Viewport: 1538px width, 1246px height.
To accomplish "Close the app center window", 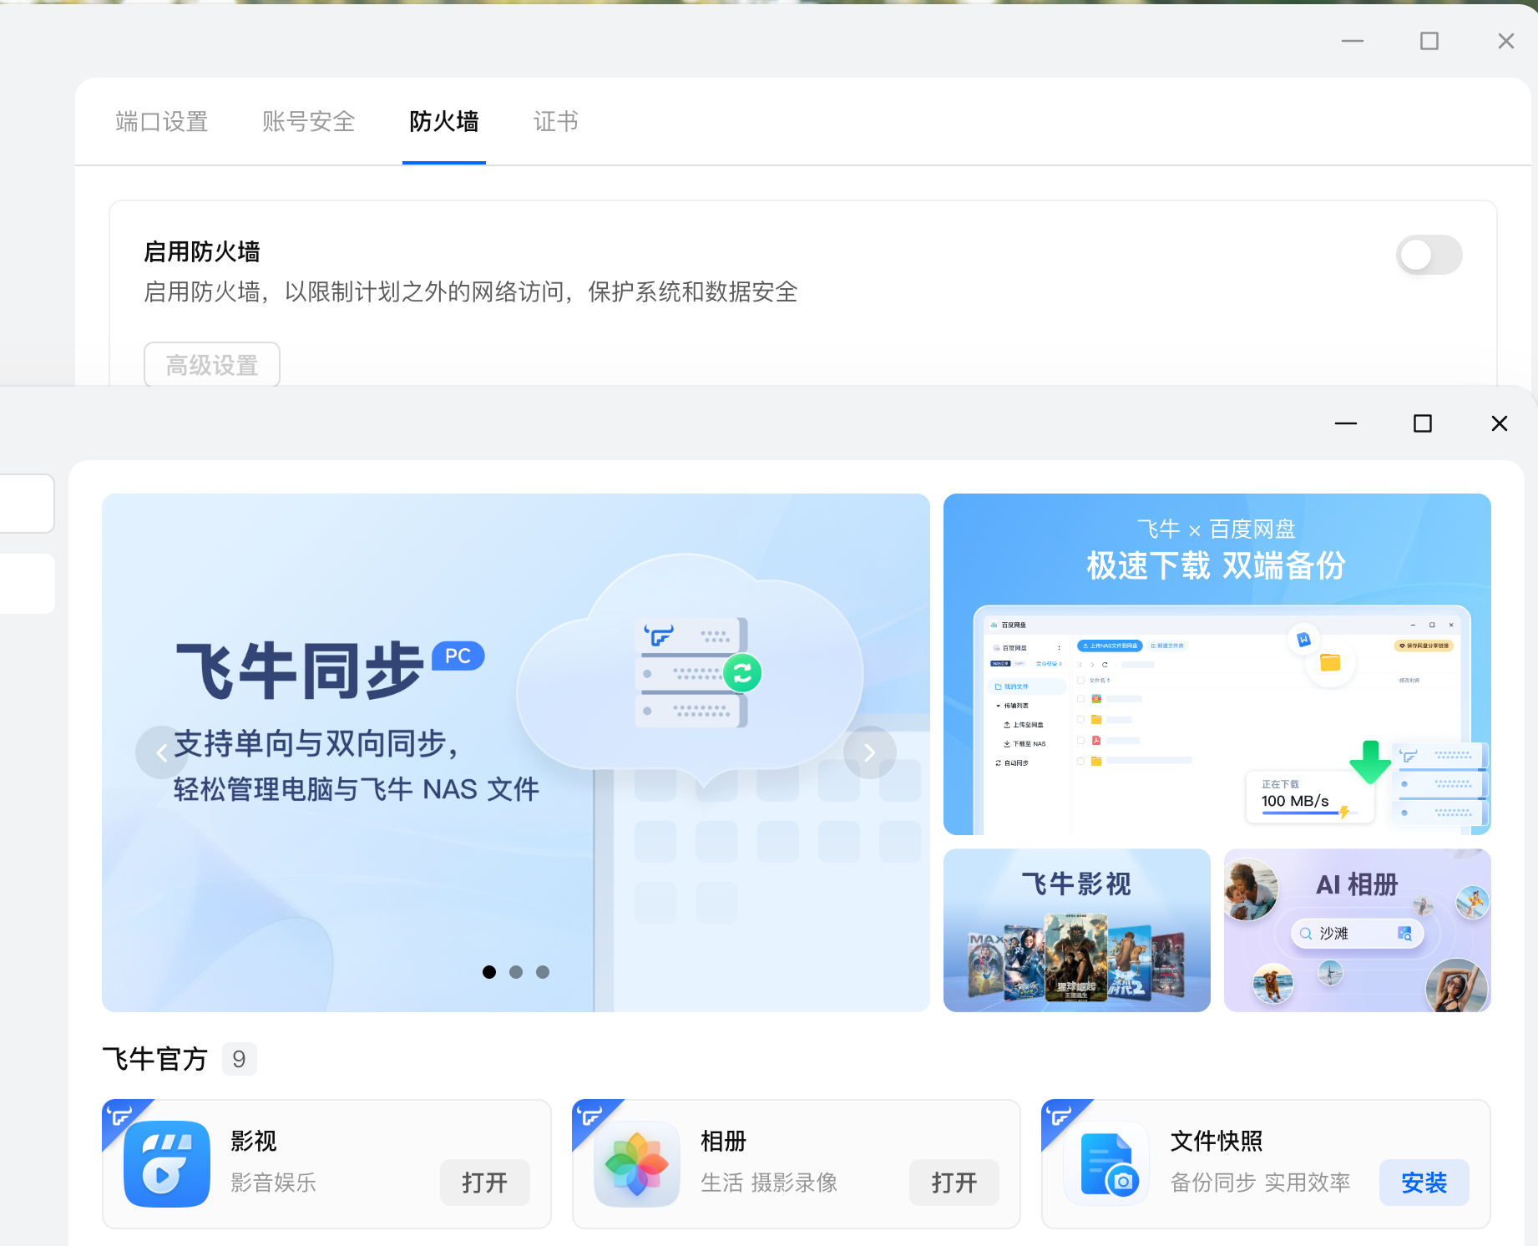I will tap(1500, 423).
